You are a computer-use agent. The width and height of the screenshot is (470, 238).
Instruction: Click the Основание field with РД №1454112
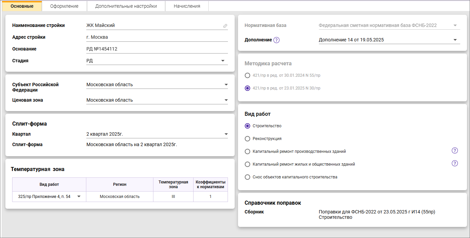pyautogui.click(x=157, y=49)
